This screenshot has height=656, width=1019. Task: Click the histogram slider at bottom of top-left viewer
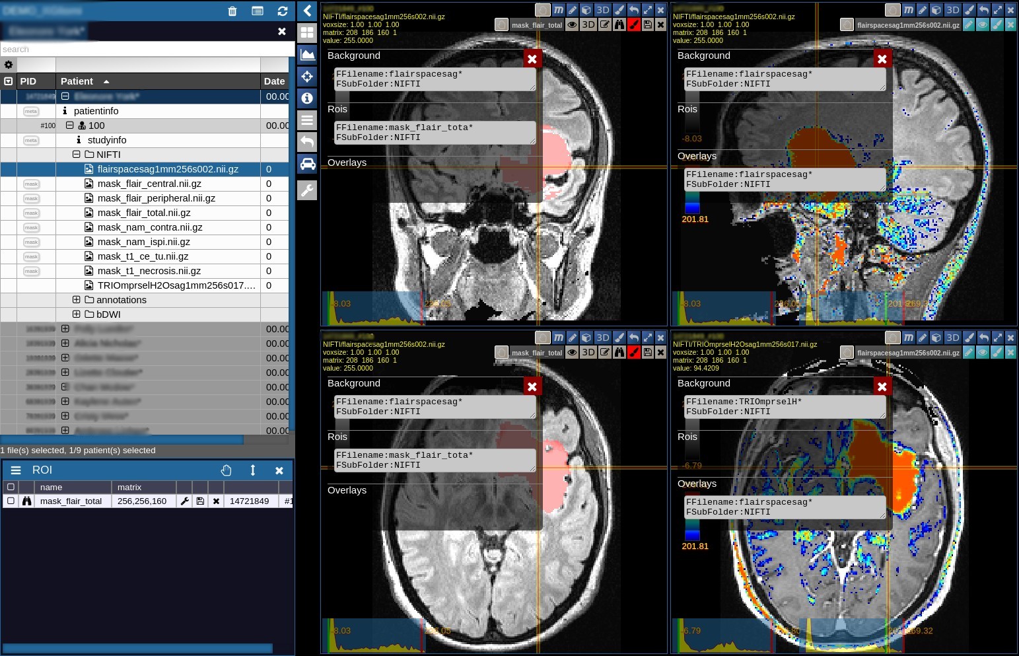click(373, 308)
